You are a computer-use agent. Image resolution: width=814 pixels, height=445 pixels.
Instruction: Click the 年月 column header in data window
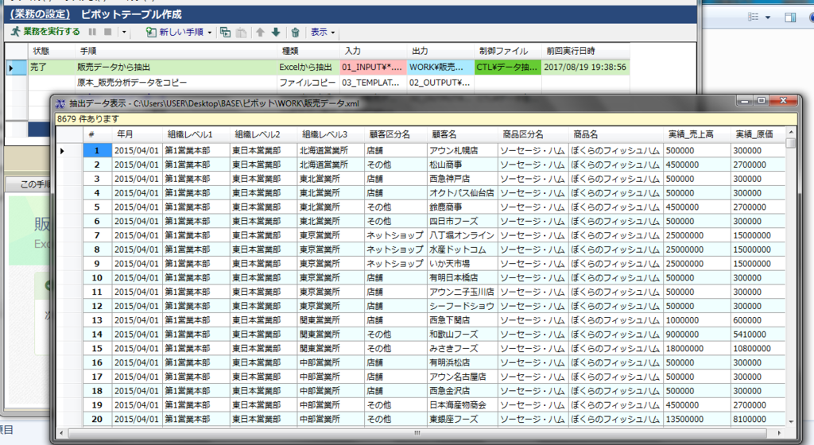pos(137,134)
